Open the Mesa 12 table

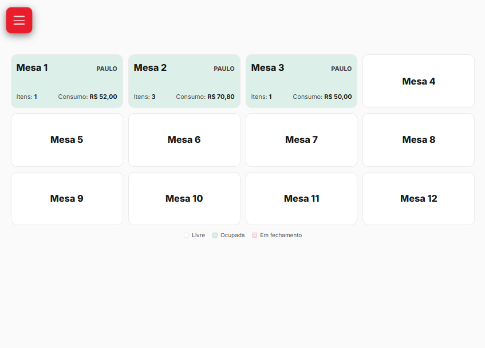pos(419,199)
